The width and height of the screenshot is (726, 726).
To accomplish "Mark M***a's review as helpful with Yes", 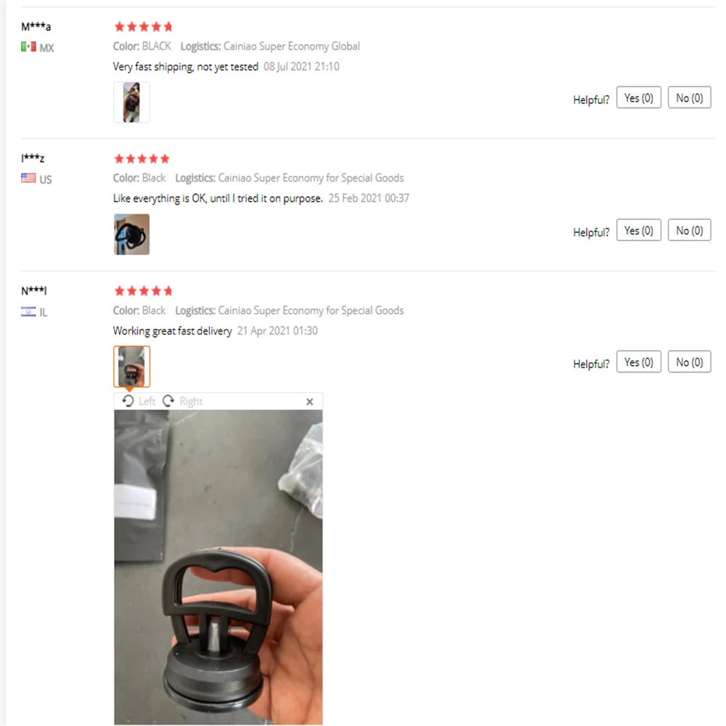I will 638,98.
